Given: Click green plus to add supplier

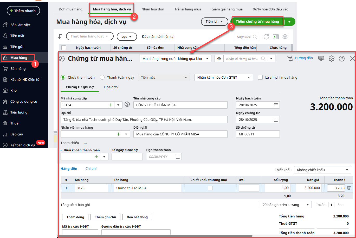Looking at the screenshot, I should coord(111,105).
